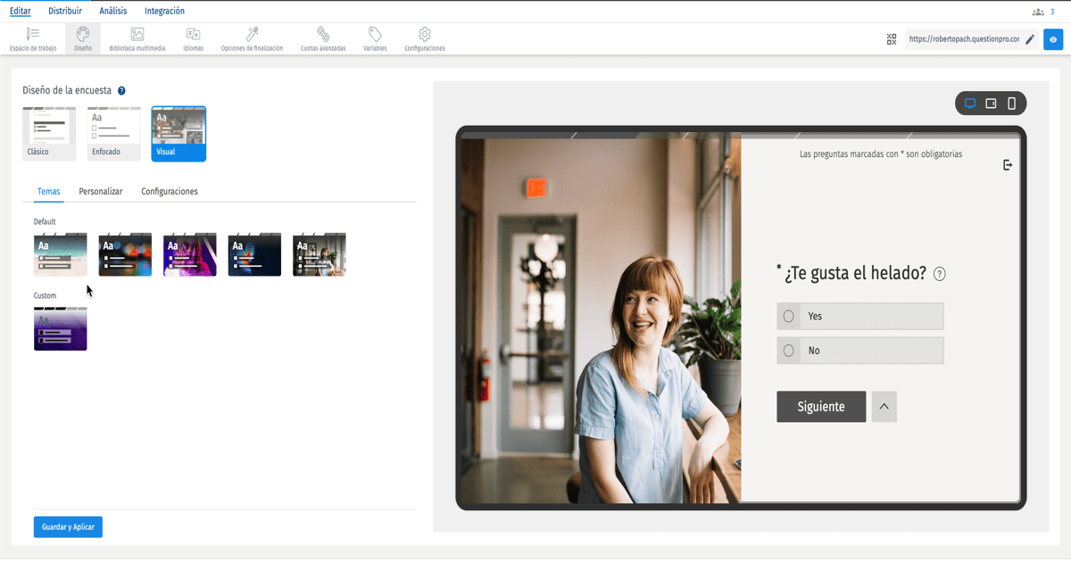This screenshot has height=562, width=1071.
Task: Click the blue preview eye button
Action: pyautogui.click(x=1053, y=39)
